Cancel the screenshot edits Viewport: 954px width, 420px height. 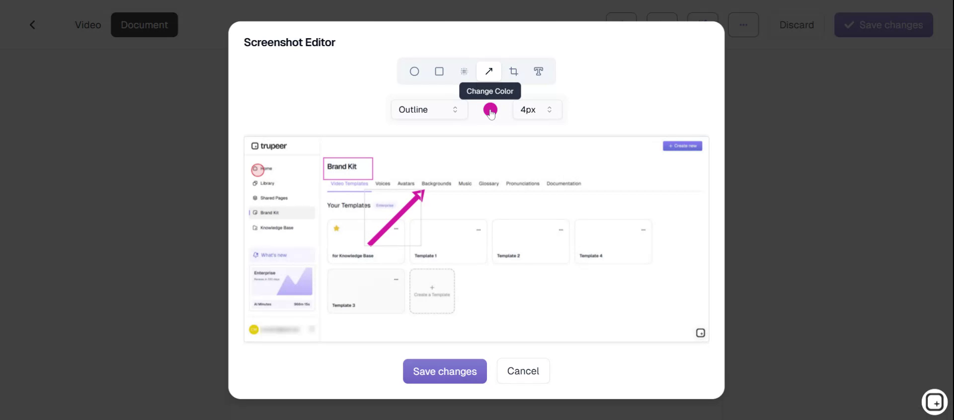click(x=523, y=371)
